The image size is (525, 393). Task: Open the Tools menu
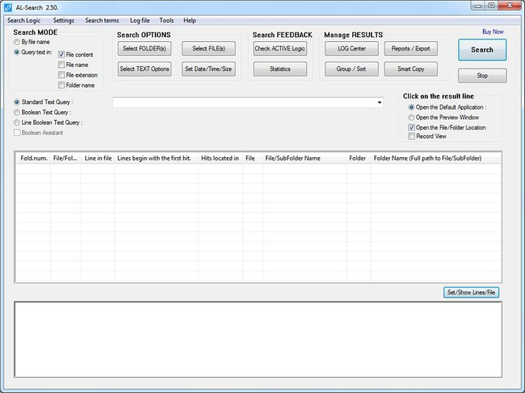pyautogui.click(x=167, y=21)
